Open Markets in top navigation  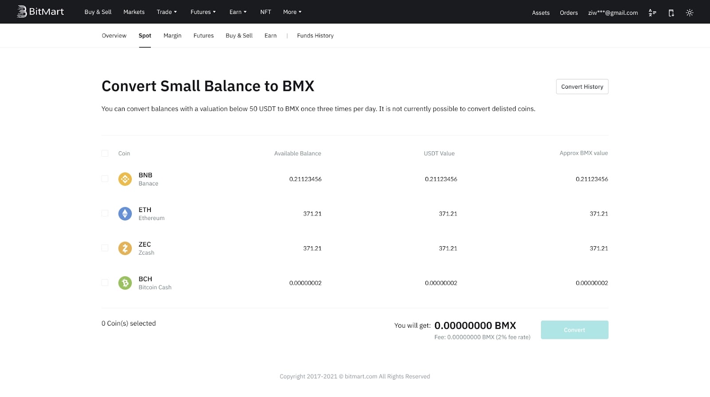(134, 12)
